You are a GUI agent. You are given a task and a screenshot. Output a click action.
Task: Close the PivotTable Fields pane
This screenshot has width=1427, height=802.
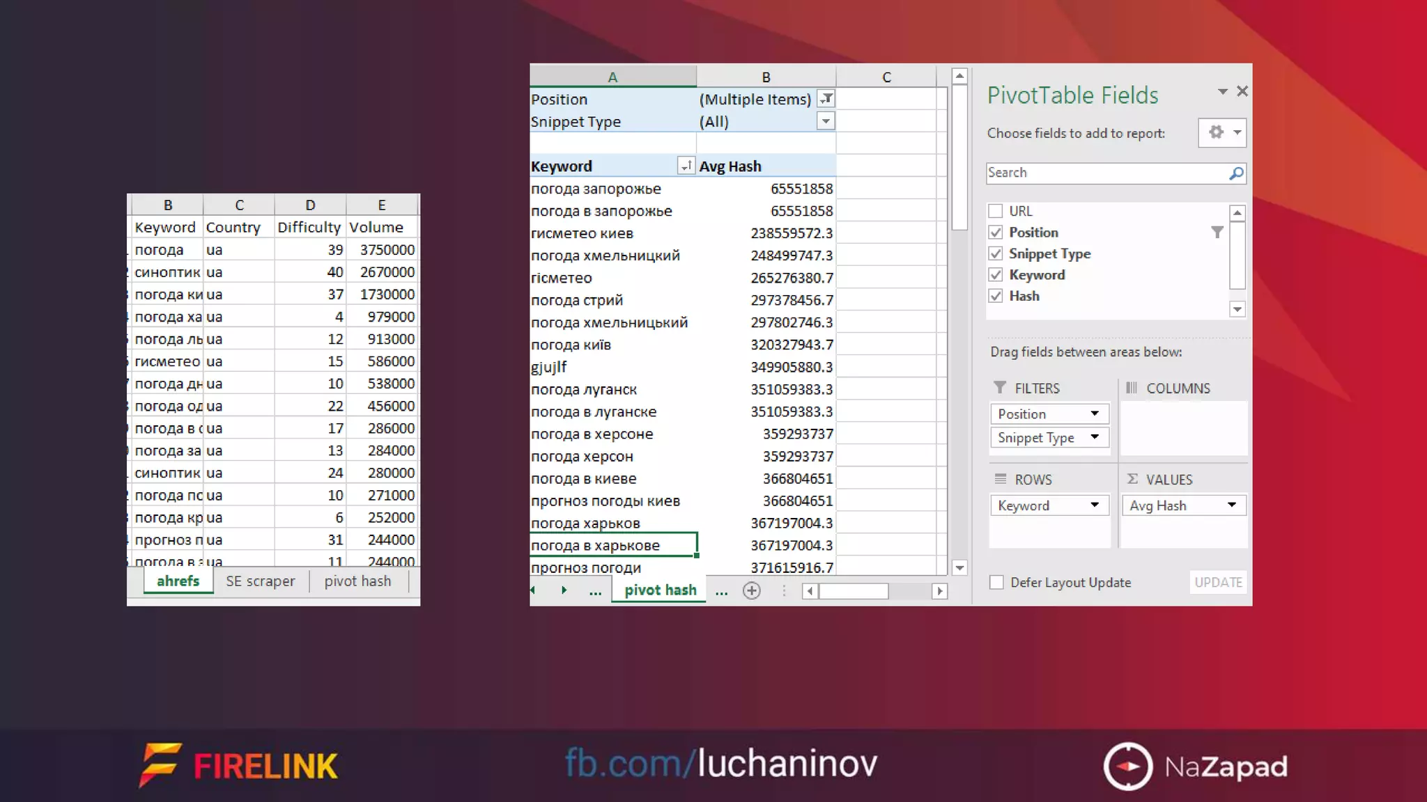pos(1242,92)
